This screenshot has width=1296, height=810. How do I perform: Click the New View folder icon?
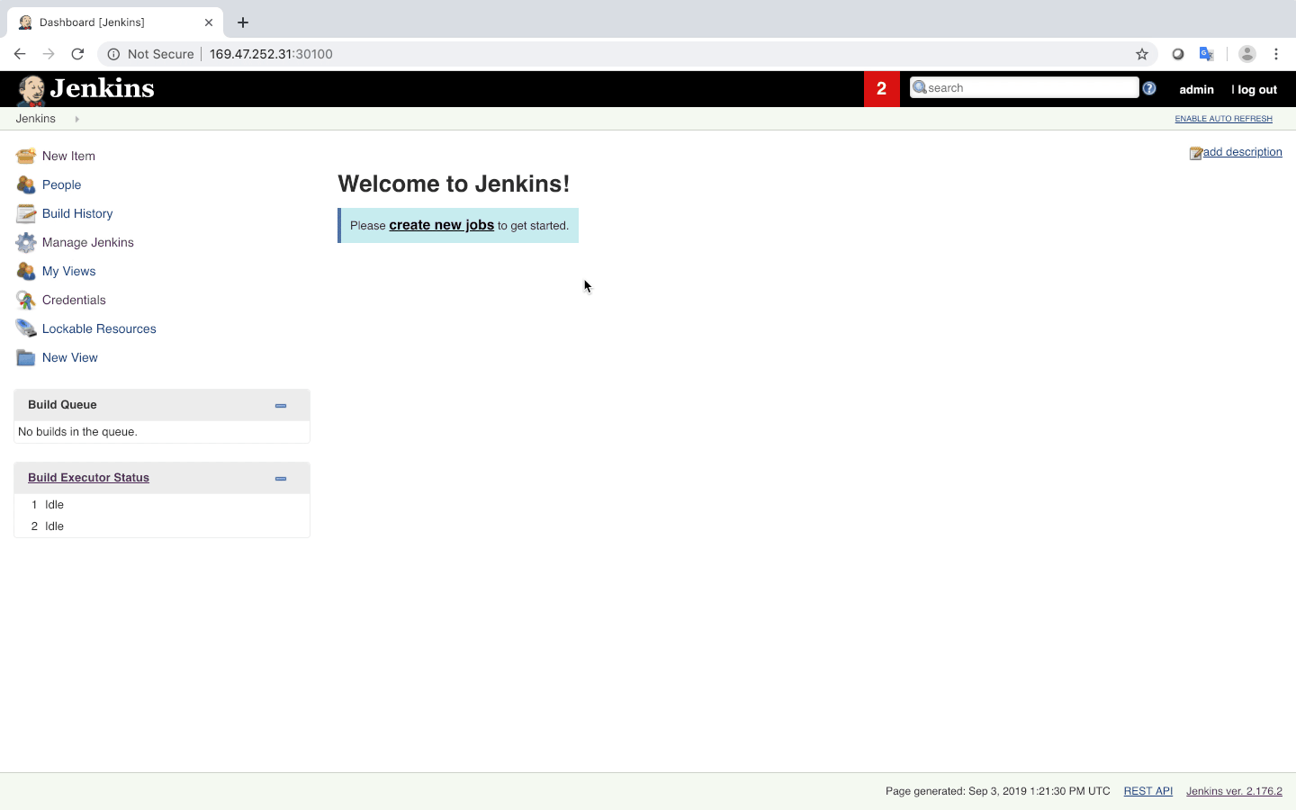(26, 357)
